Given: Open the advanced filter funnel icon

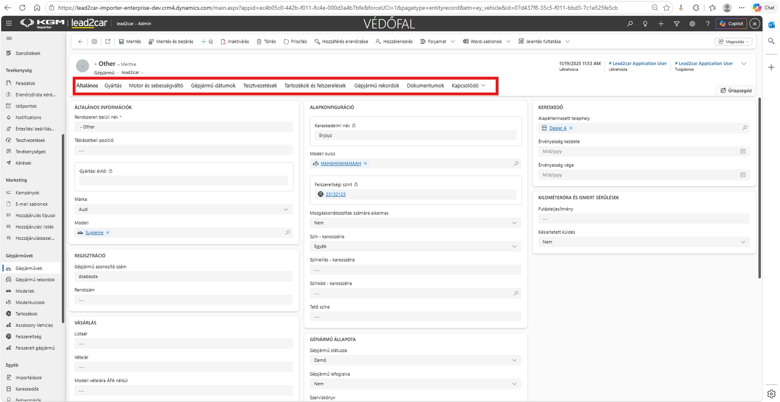Looking at the screenshot, I should point(677,23).
